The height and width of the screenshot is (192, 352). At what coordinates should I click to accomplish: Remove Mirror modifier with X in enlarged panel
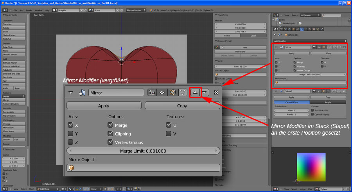click(x=216, y=92)
